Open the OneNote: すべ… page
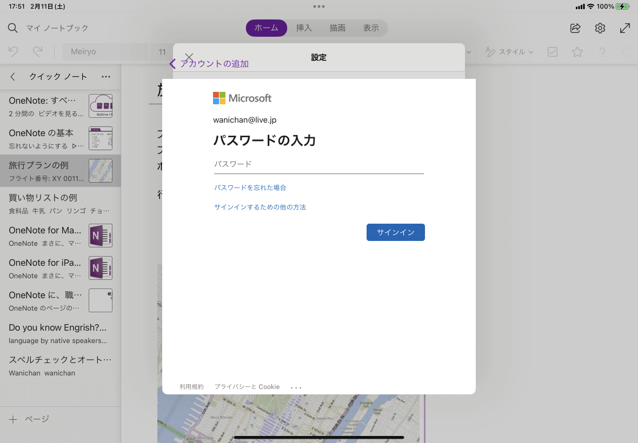Screen dimensions: 638x443 [60, 106]
